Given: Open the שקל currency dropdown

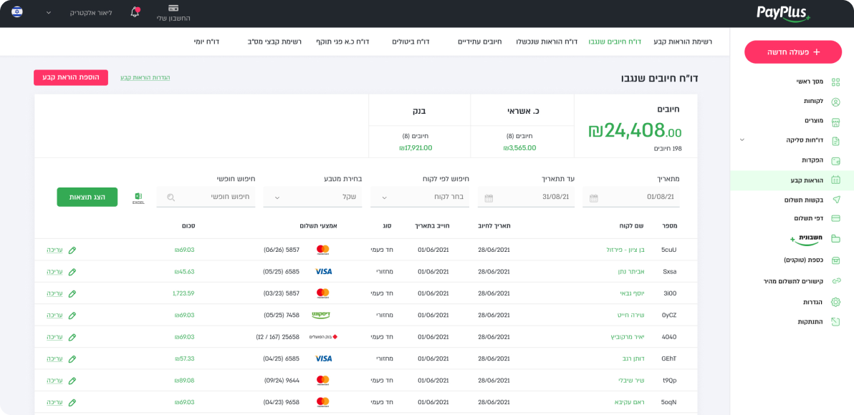Looking at the screenshot, I should (x=313, y=197).
